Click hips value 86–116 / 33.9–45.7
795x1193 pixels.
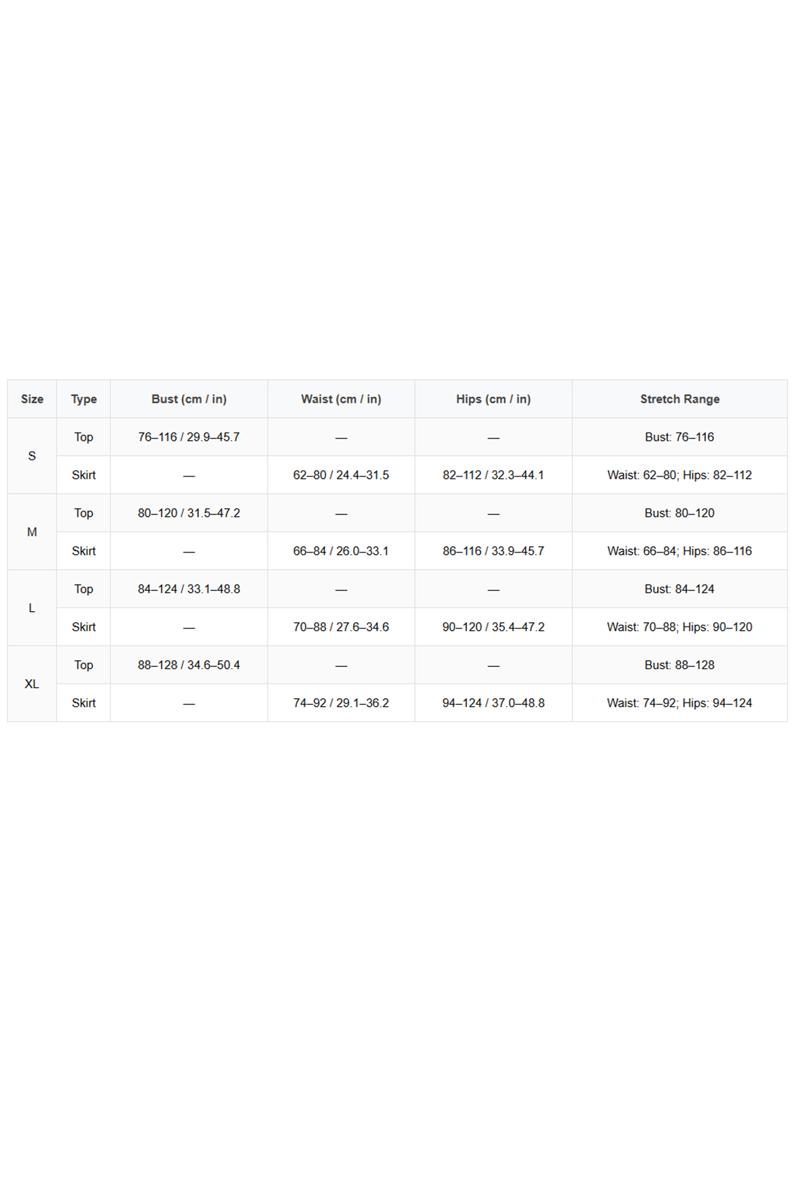pyautogui.click(x=493, y=551)
